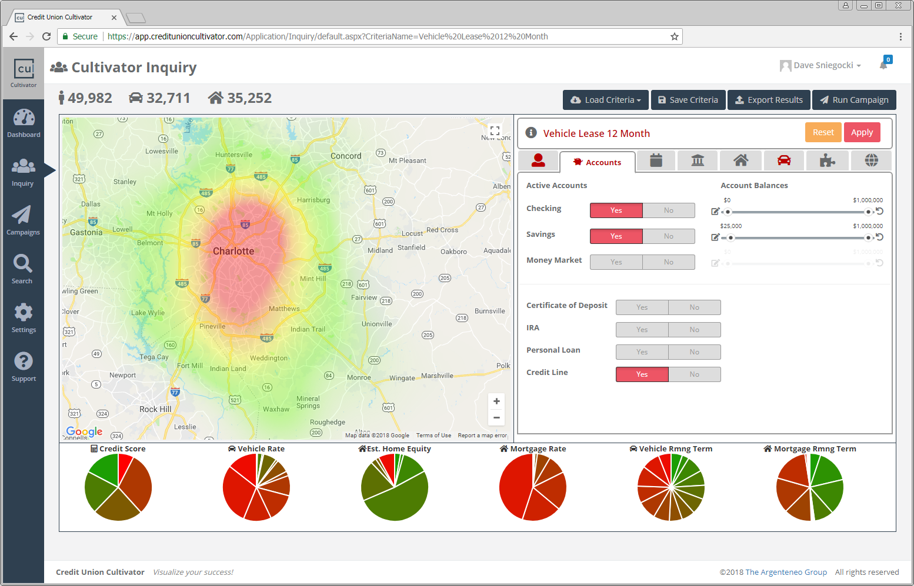Image resolution: width=914 pixels, height=586 pixels.
Task: Click the person count icon 49,982
Action: coord(61,98)
